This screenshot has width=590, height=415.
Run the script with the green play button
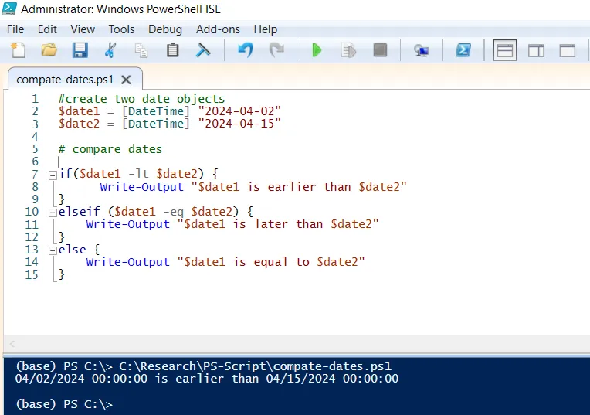(317, 51)
